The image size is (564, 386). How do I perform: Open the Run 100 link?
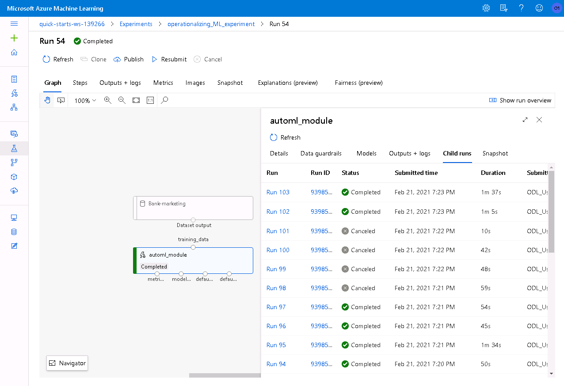pos(278,250)
